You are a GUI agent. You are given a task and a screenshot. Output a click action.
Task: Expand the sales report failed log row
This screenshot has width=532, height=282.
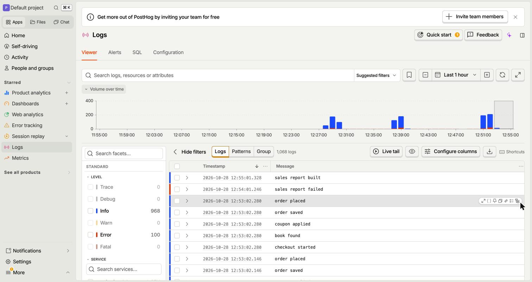pos(187,189)
